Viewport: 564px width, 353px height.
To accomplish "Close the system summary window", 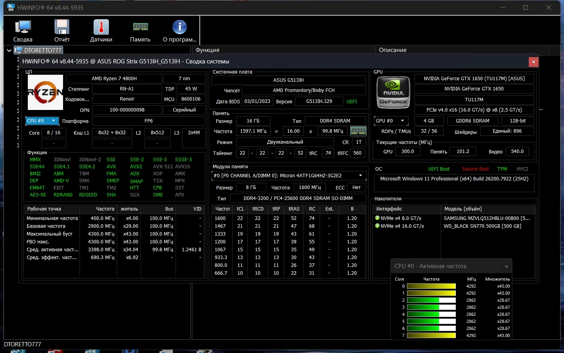I will 533,62.
